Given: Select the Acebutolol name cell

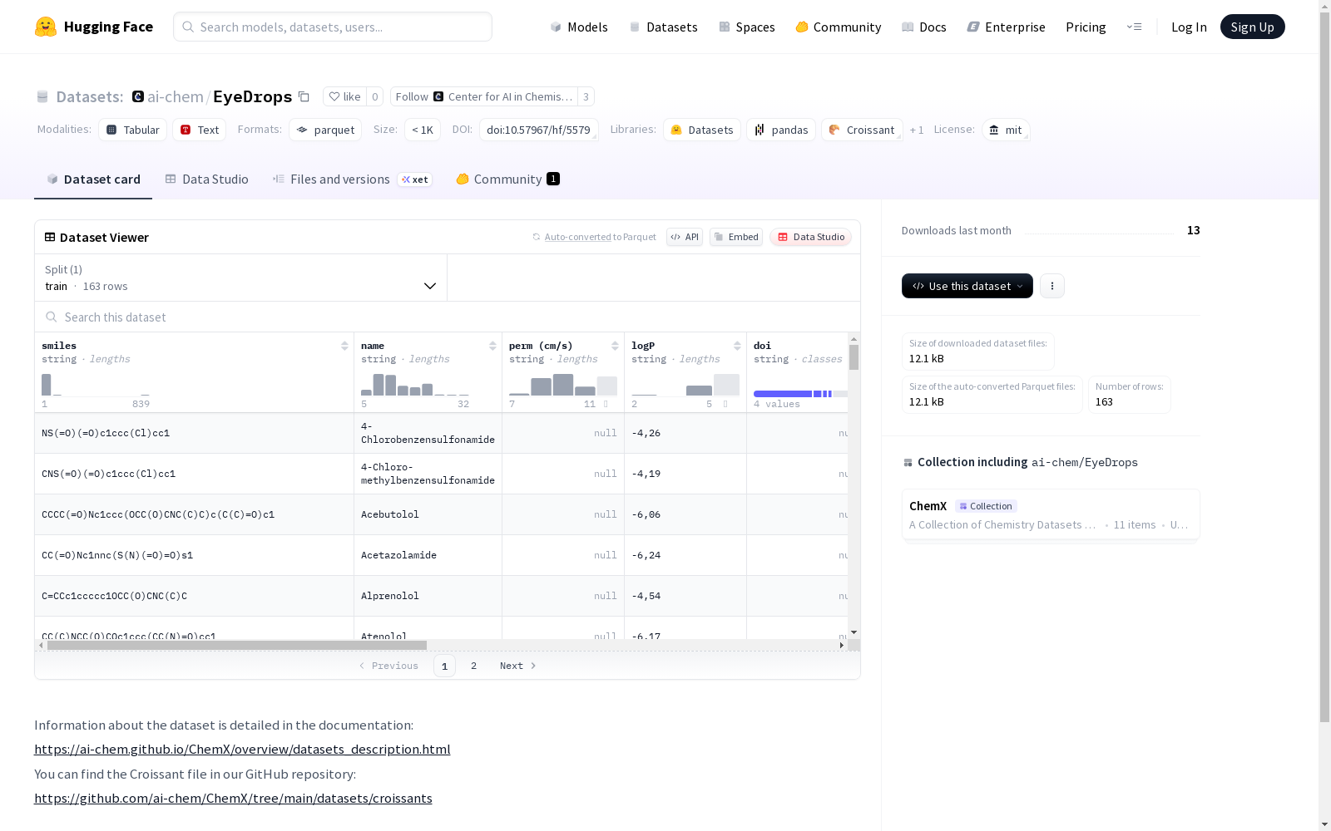Looking at the screenshot, I should coord(428,514).
